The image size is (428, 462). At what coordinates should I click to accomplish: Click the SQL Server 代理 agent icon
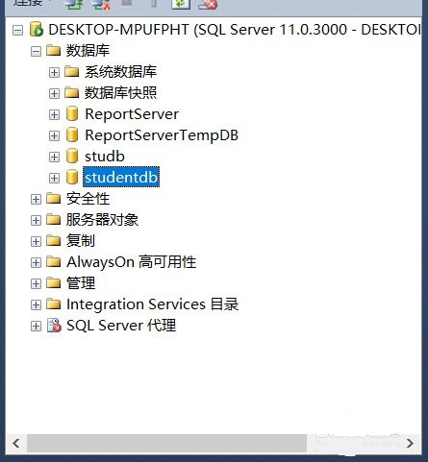(54, 326)
